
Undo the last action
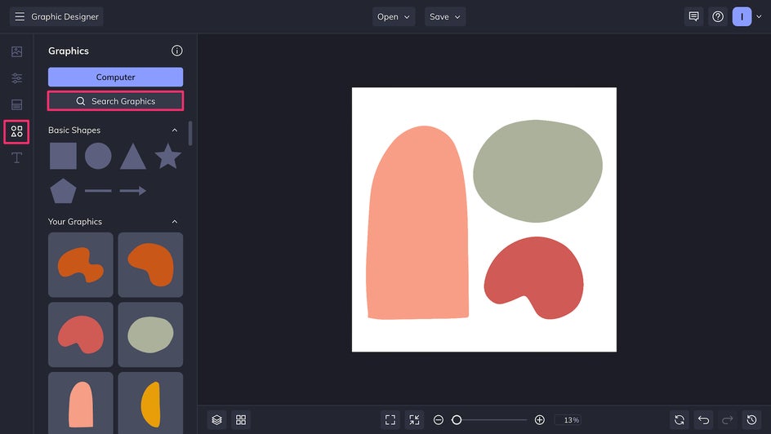point(703,420)
